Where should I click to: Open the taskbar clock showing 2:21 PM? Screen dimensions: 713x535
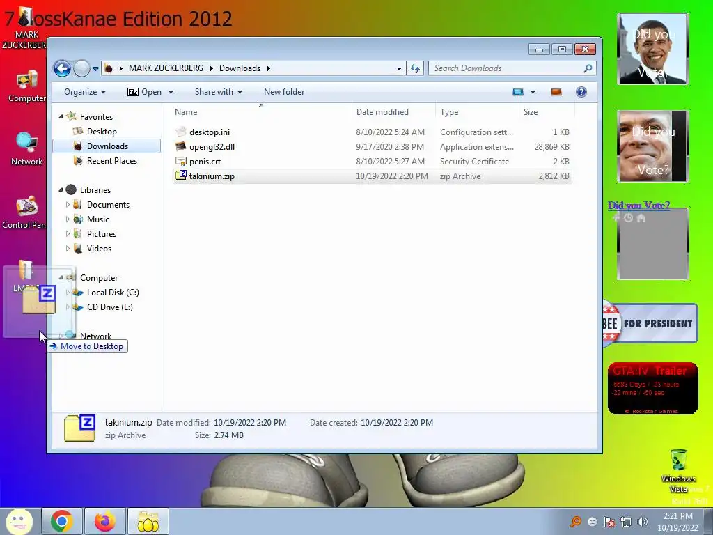click(x=677, y=522)
